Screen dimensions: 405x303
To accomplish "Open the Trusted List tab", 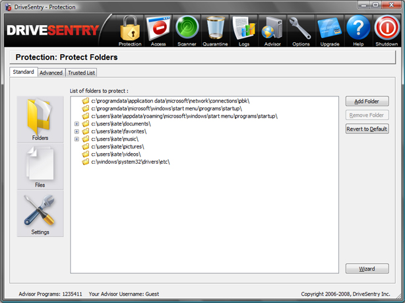I will (81, 73).
